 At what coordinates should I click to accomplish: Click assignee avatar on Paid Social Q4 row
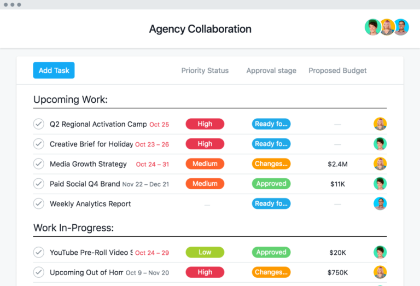(380, 184)
